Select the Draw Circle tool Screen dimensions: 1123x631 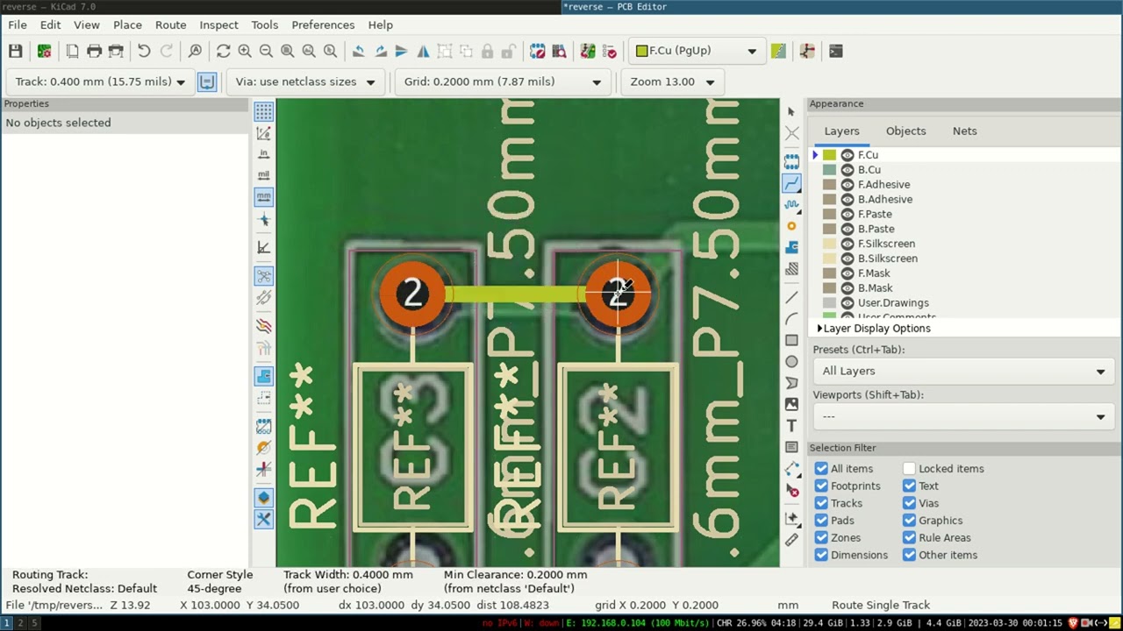[x=791, y=361]
